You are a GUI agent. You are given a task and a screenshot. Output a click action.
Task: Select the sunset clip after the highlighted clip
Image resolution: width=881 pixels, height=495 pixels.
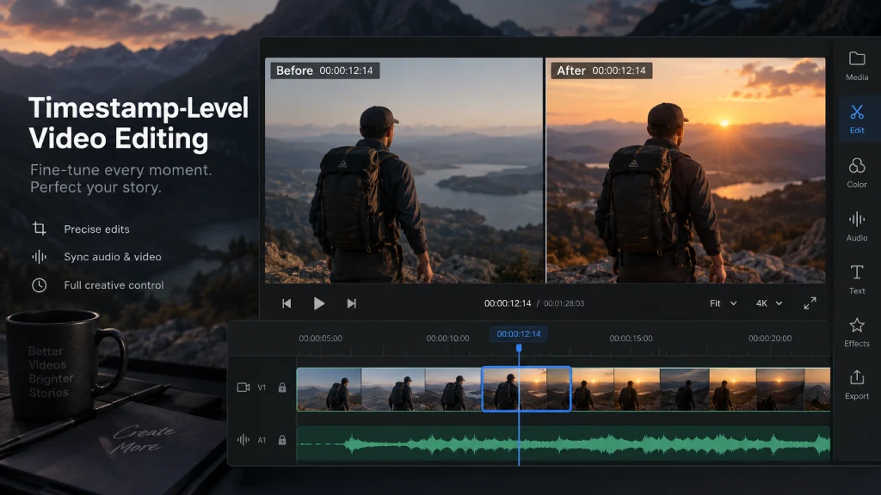593,389
